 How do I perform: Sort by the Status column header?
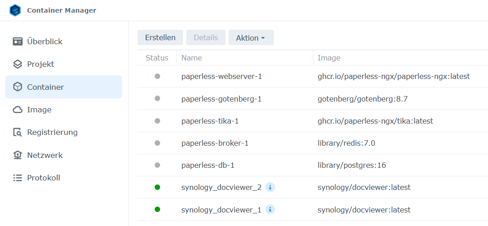[x=157, y=58]
